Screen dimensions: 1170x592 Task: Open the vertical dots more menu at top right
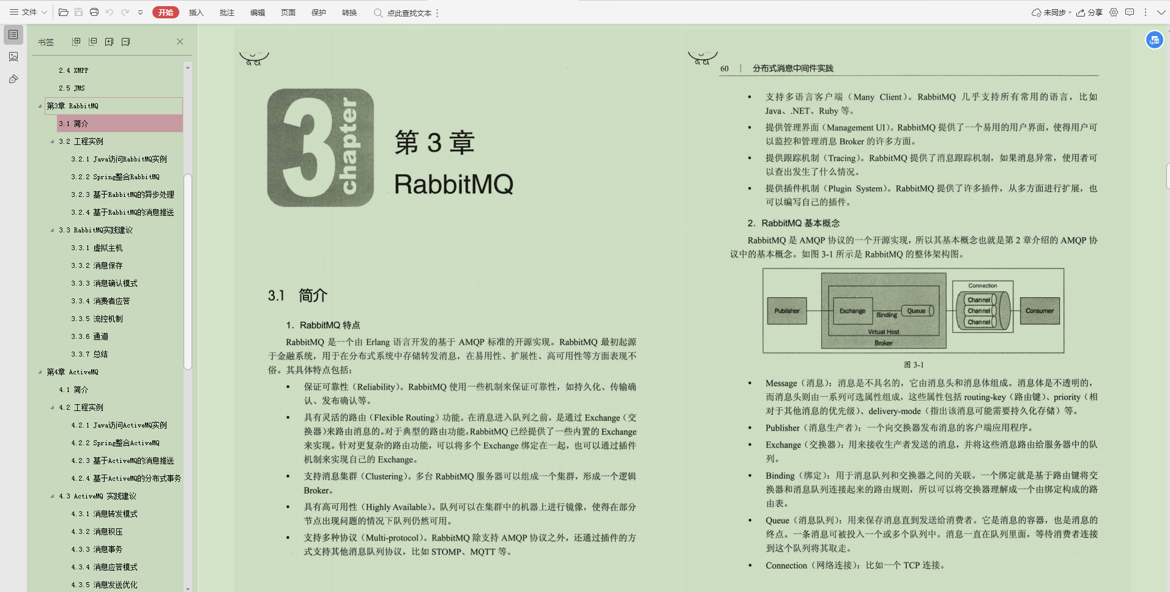click(1146, 12)
